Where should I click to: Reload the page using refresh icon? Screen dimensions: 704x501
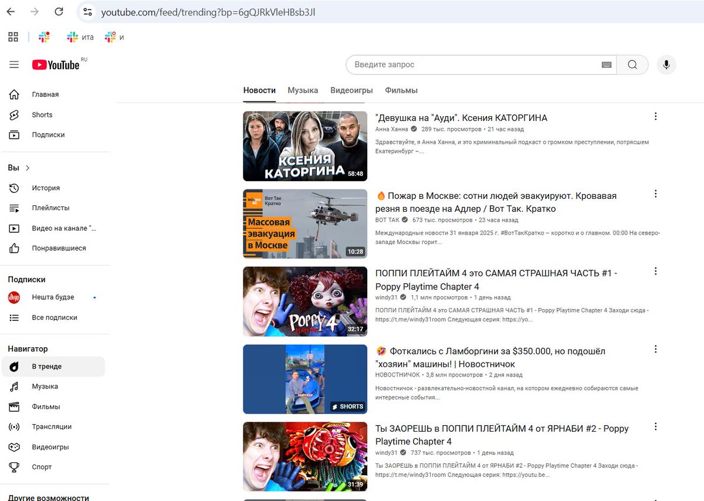click(x=59, y=12)
